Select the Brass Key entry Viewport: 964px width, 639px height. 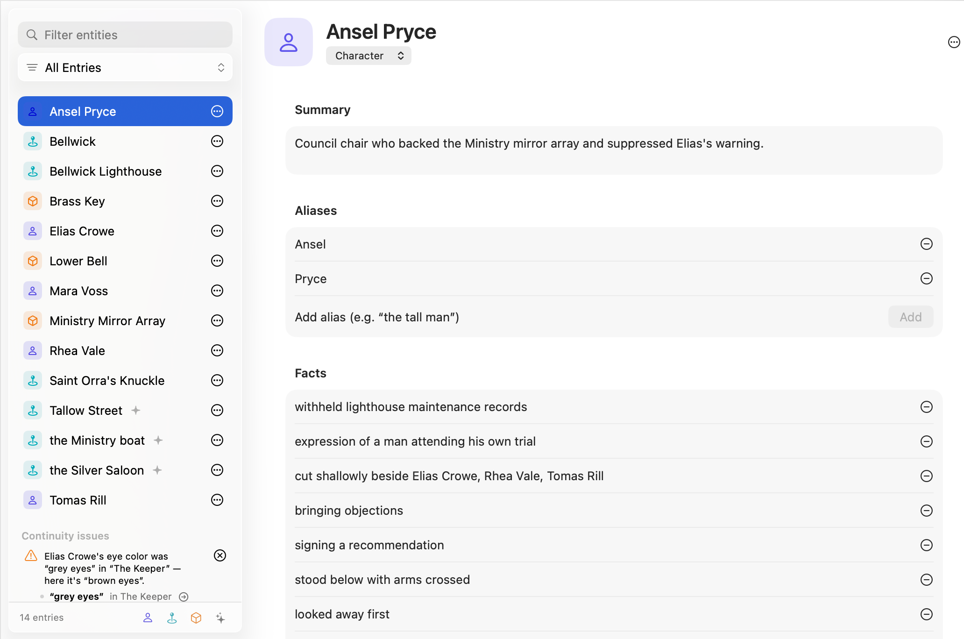pyautogui.click(x=125, y=201)
